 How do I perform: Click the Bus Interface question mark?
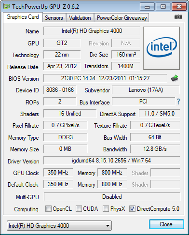[x=178, y=102]
